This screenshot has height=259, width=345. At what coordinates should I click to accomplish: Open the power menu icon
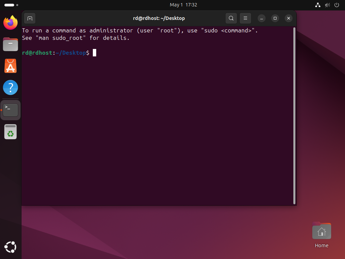(x=336, y=5)
